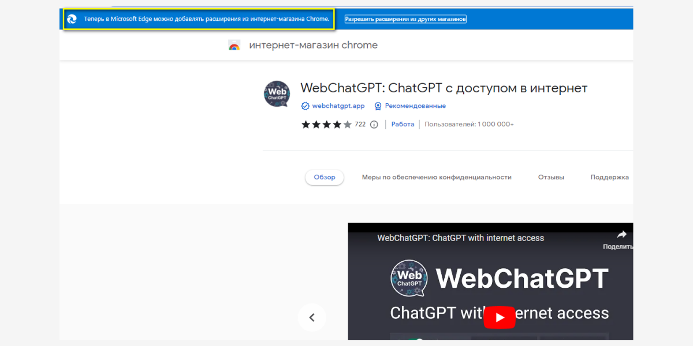Viewport: 693px width, 346px height.
Task: Click the 'Рекомендованные' featured label
Action: click(415, 106)
